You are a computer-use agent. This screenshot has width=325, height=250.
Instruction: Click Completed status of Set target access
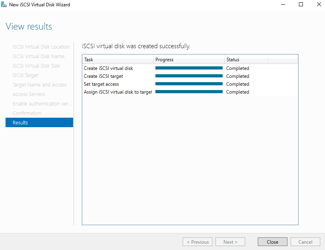pyautogui.click(x=238, y=84)
